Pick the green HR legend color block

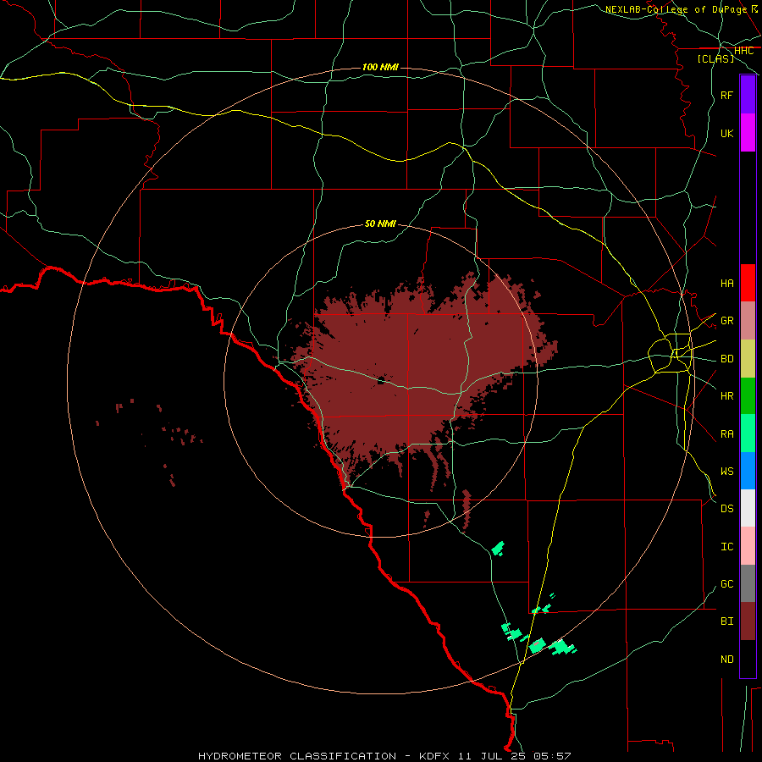pos(748,396)
